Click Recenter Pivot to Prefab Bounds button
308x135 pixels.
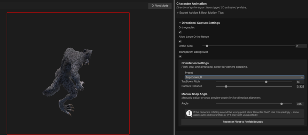click(242, 122)
